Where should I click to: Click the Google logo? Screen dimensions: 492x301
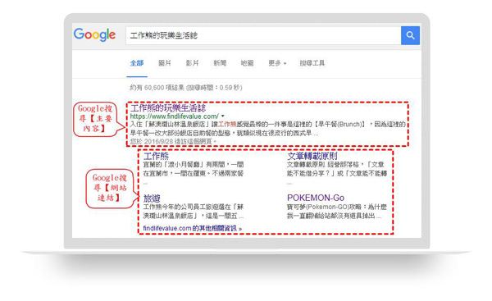[94, 34]
